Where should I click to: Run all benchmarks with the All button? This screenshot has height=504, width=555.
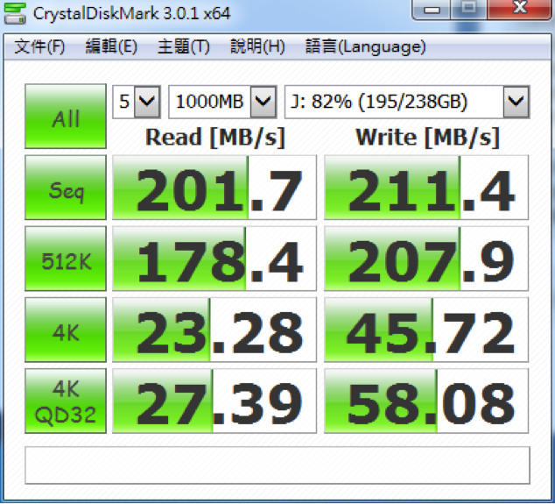pos(66,117)
